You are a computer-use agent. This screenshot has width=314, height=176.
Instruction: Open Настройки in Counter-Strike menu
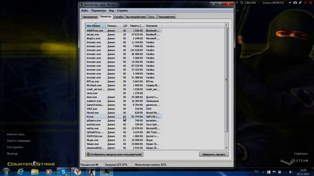[15, 147]
